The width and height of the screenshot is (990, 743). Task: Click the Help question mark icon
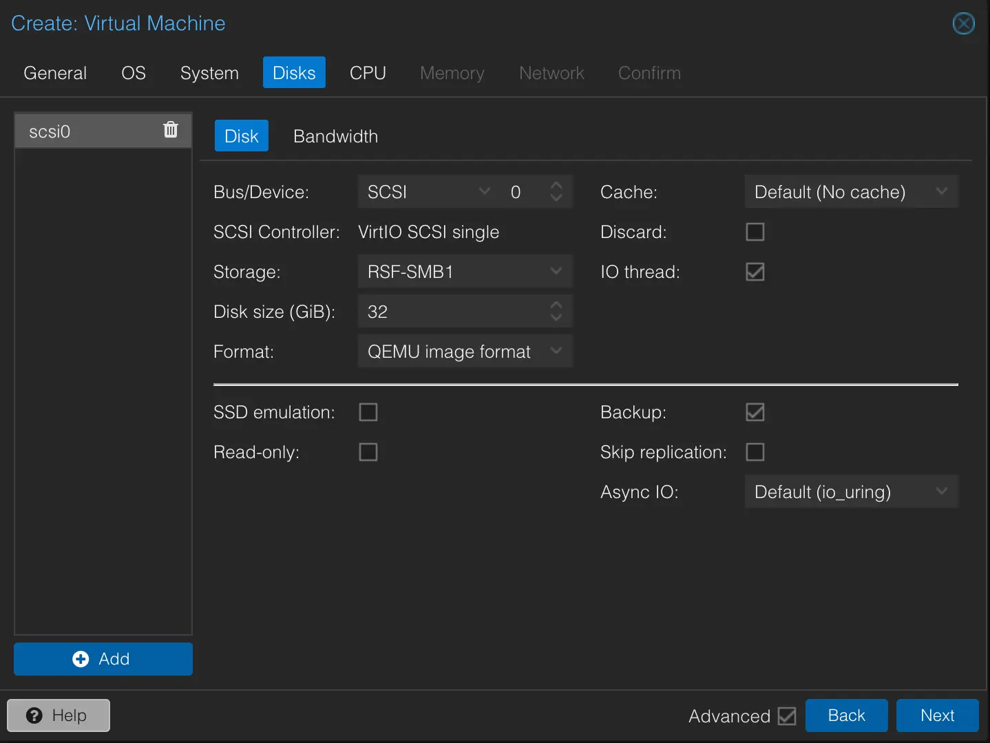point(35,715)
